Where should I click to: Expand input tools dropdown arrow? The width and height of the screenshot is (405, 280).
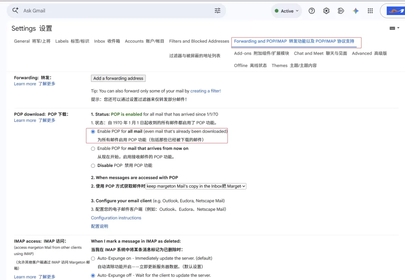click(x=398, y=28)
